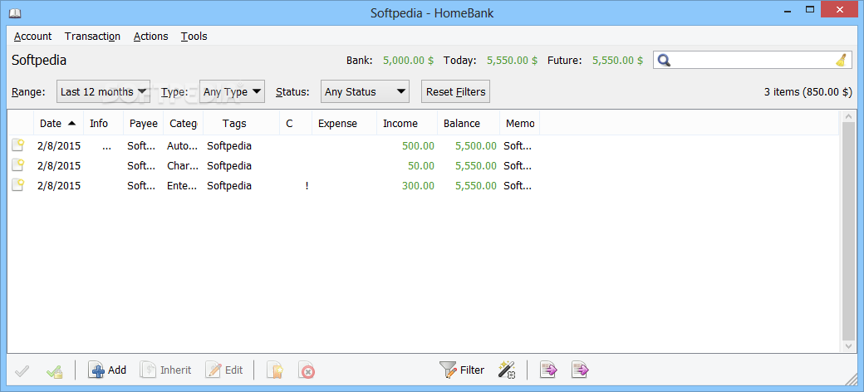The width and height of the screenshot is (864, 392).
Task: Select the income 300.00 cell
Action: (418, 185)
